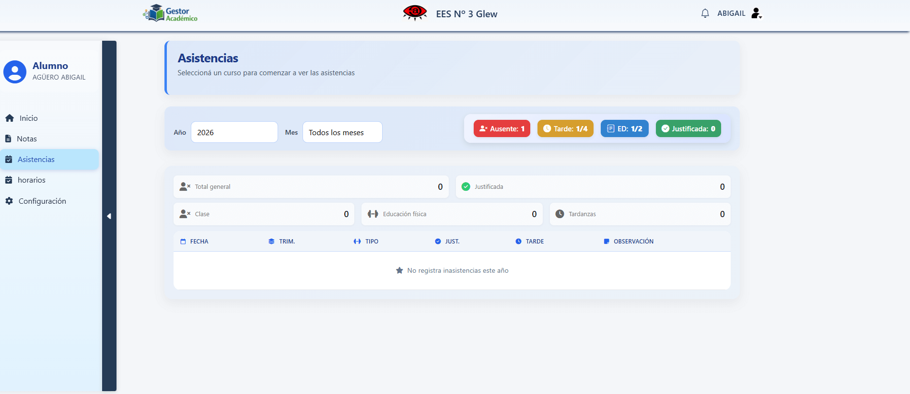Click the gear icon beside Configuración
The height and width of the screenshot is (394, 910).
(x=9, y=201)
